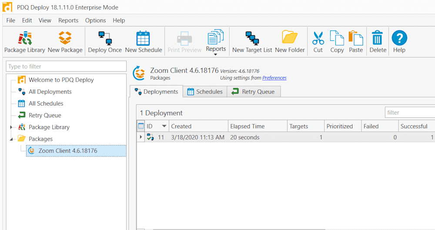This screenshot has height=230, width=435.
Task: Sort by the Successful column header
Action: 417,126
